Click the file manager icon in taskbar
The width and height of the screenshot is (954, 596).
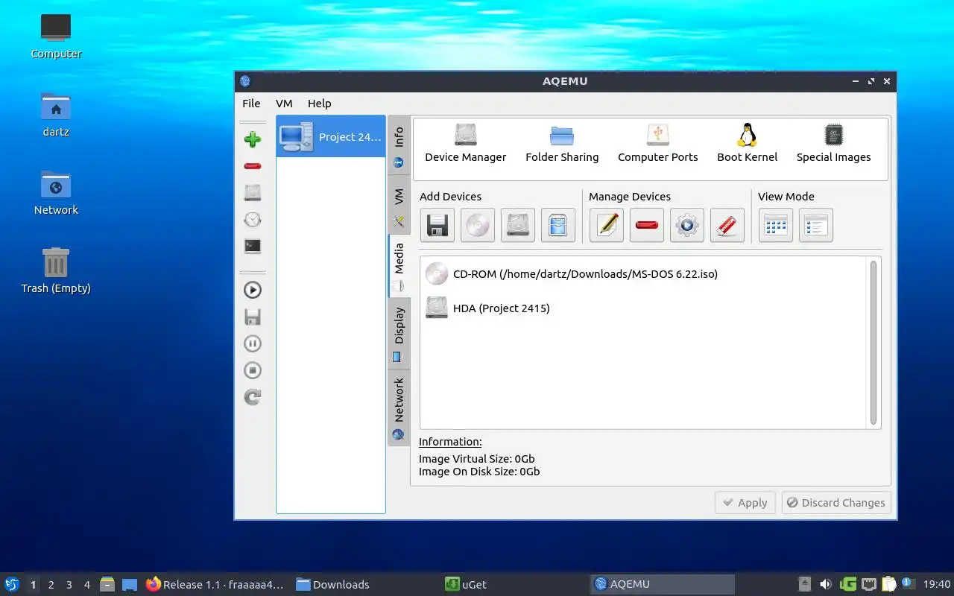click(107, 585)
